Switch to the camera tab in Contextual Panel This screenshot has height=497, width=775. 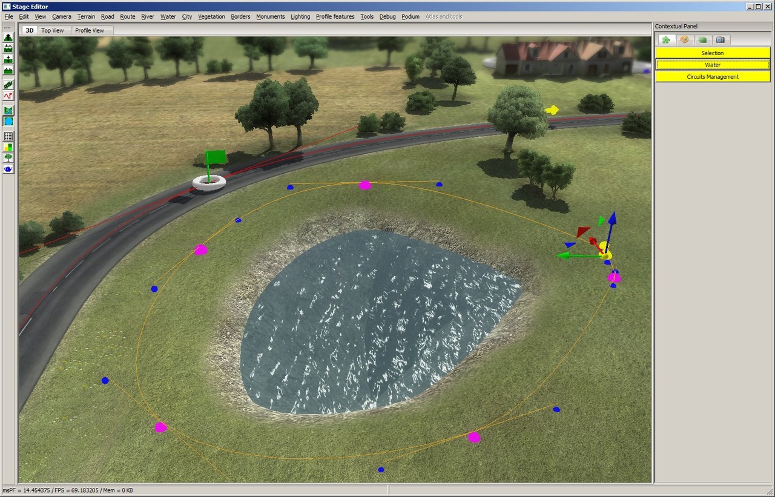click(x=720, y=40)
